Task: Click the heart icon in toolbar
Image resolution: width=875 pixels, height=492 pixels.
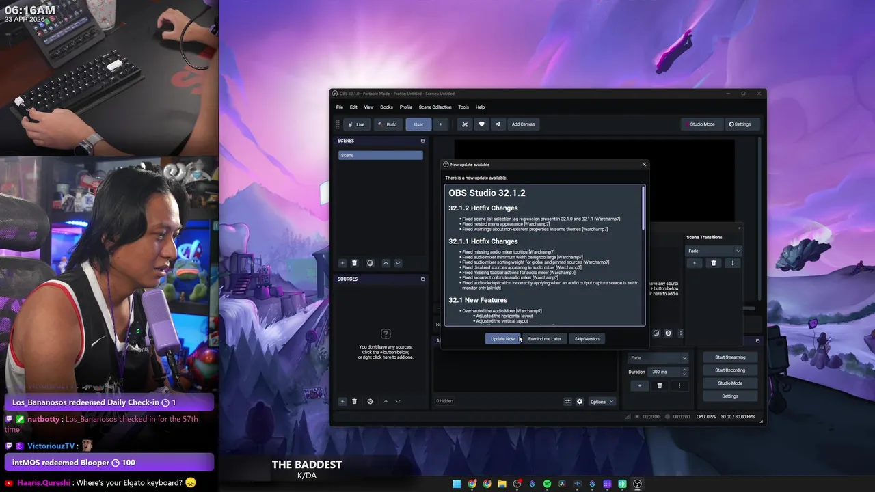Action: (481, 124)
